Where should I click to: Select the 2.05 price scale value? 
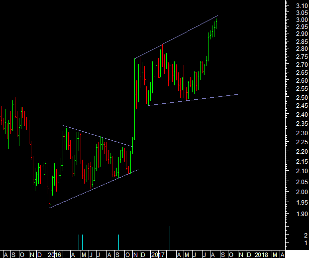(302, 182)
